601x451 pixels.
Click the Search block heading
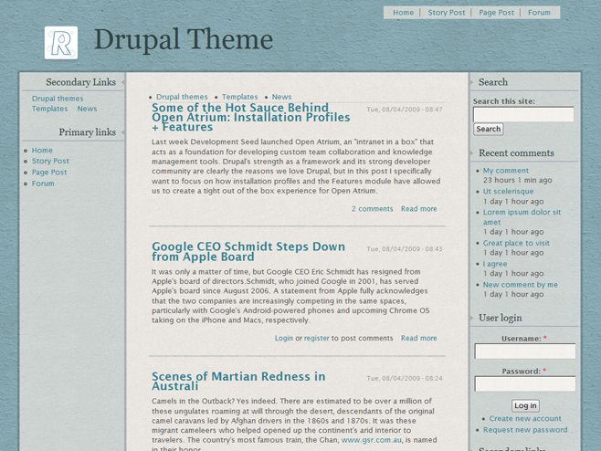click(493, 82)
